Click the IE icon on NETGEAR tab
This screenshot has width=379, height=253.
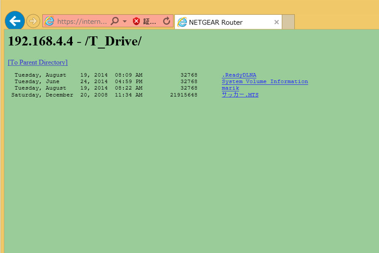pos(182,22)
